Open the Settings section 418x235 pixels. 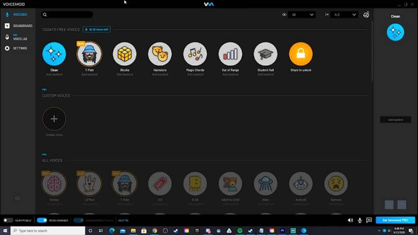16,48
